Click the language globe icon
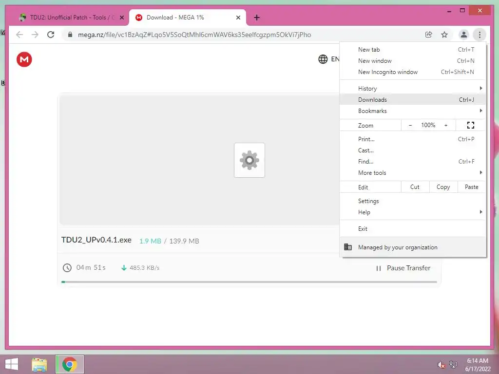 [x=323, y=59]
